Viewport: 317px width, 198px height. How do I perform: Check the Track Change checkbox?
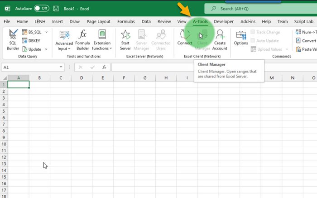point(253,32)
